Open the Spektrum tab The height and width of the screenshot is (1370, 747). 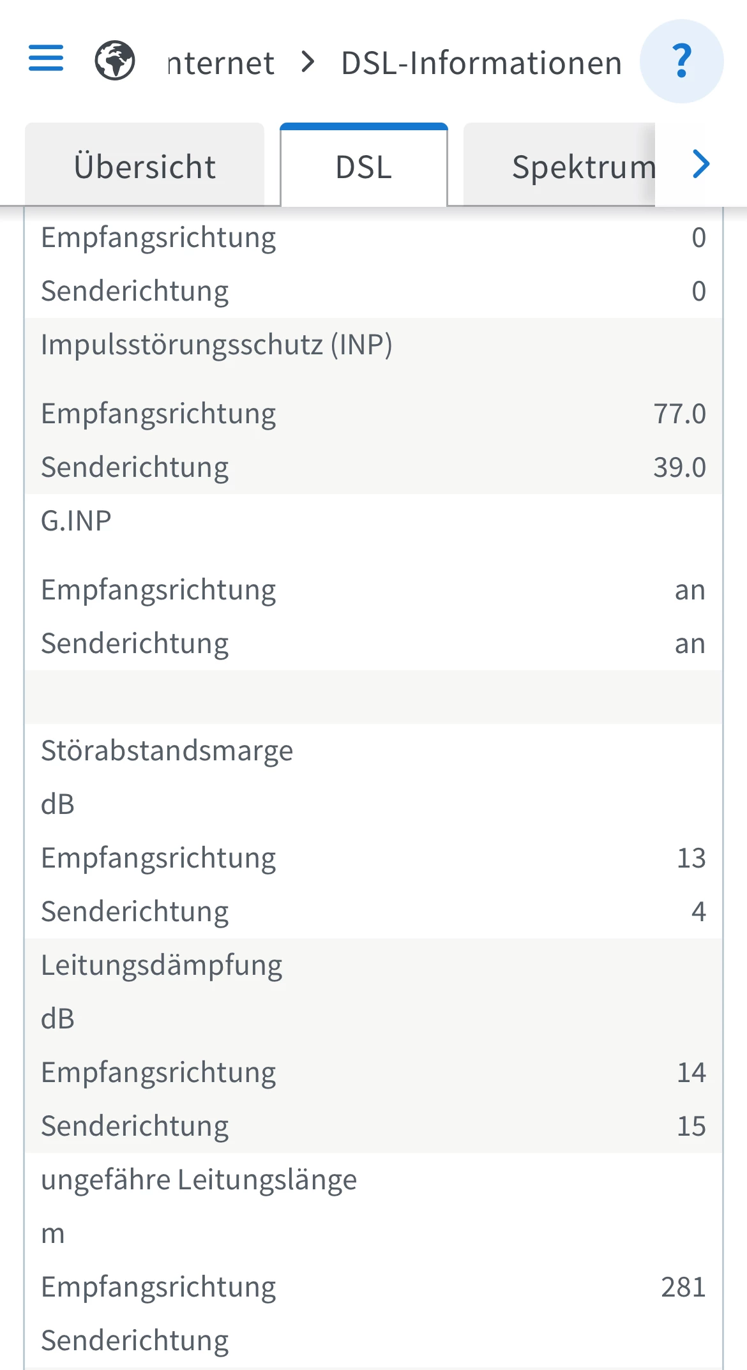click(575, 166)
